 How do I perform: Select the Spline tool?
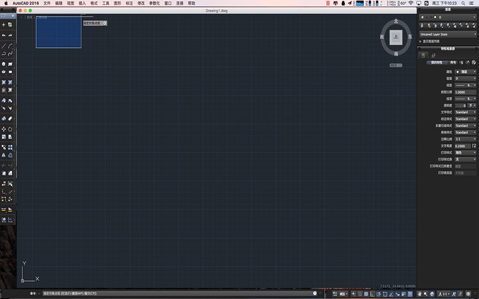pyautogui.click(x=10, y=53)
